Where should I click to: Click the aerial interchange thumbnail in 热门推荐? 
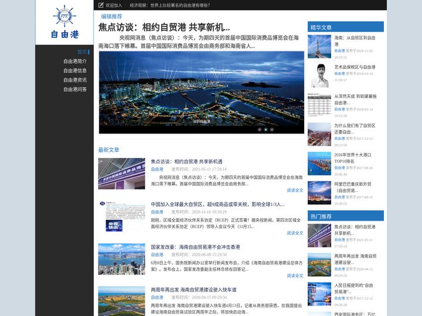319,265
